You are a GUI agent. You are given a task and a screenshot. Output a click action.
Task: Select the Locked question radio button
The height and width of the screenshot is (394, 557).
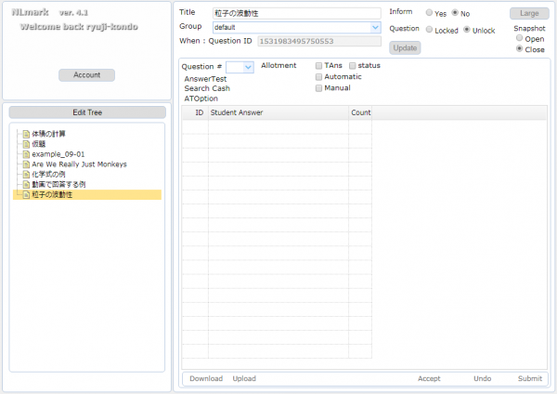tap(429, 31)
